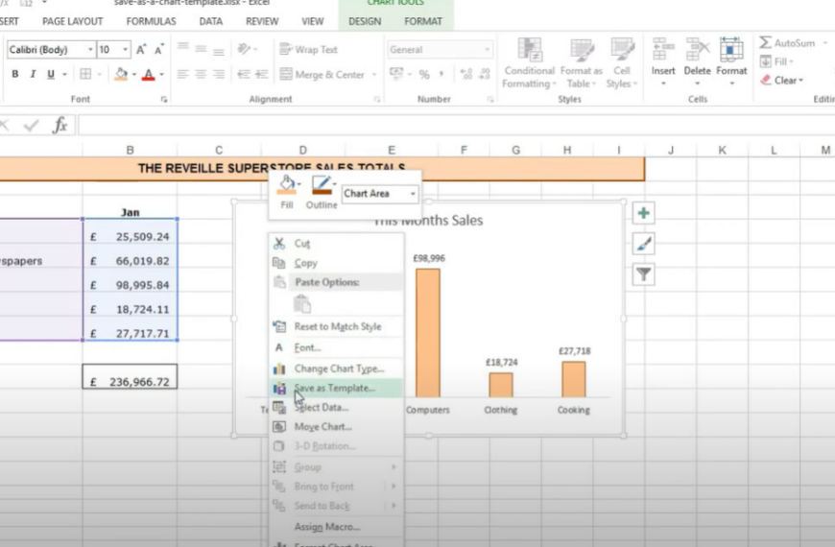Open Cell Styles gallery

pyautogui.click(x=622, y=62)
